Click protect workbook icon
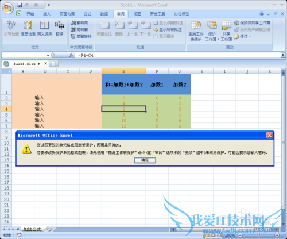287x239 pixels. (212, 30)
